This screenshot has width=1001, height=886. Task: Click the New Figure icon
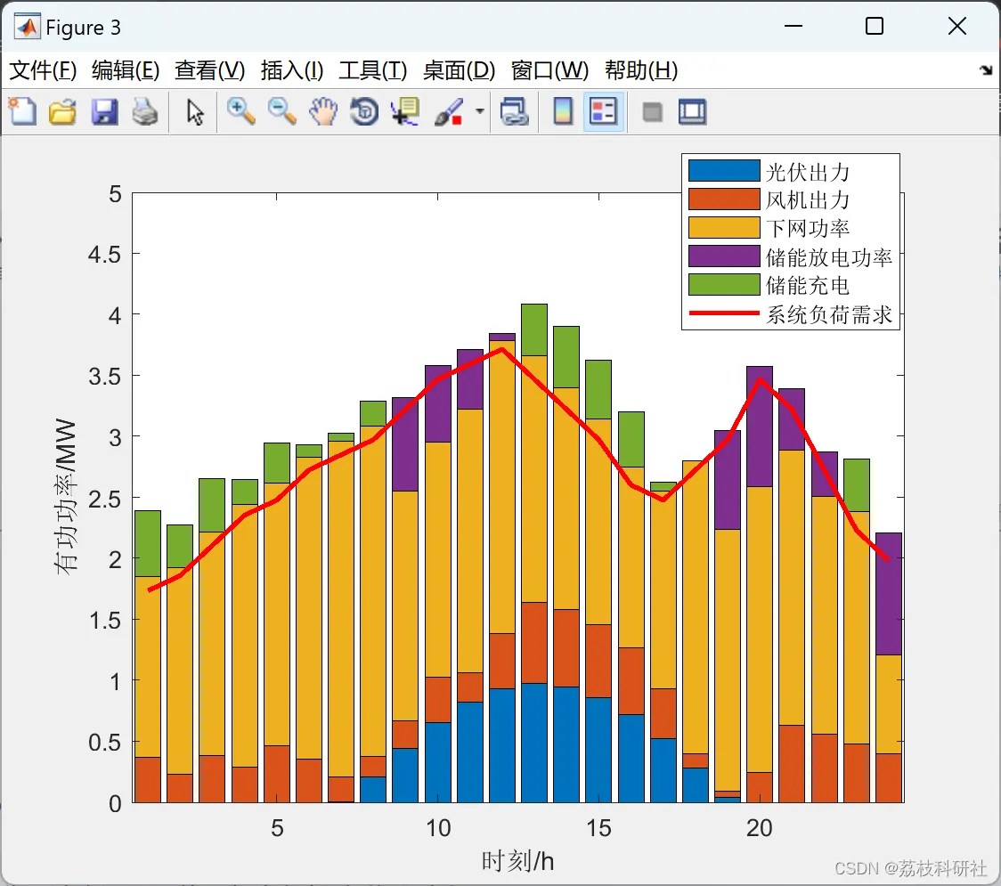point(22,111)
